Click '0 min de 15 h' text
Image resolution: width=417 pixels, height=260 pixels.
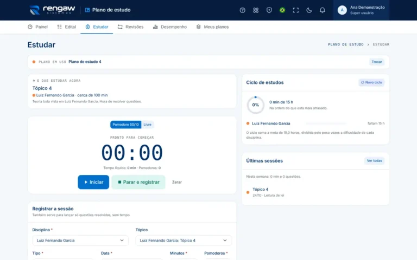[x=281, y=102]
